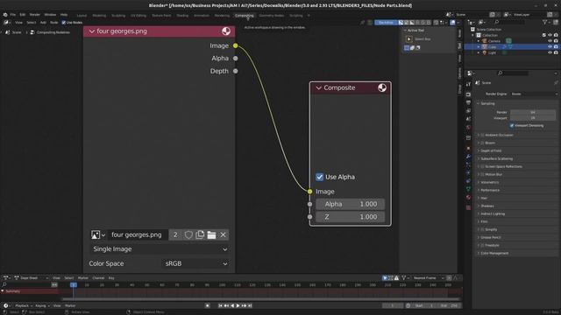Viewport: 561px width, 315px height.
Task: Click the current frame marker in the dope sheet
Action: tap(74, 285)
